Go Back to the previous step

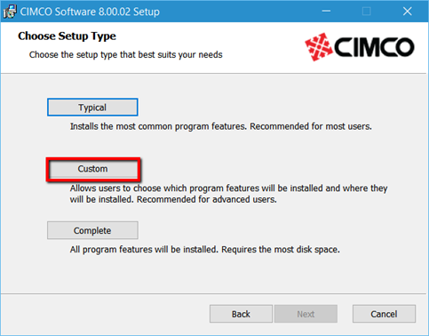click(241, 314)
